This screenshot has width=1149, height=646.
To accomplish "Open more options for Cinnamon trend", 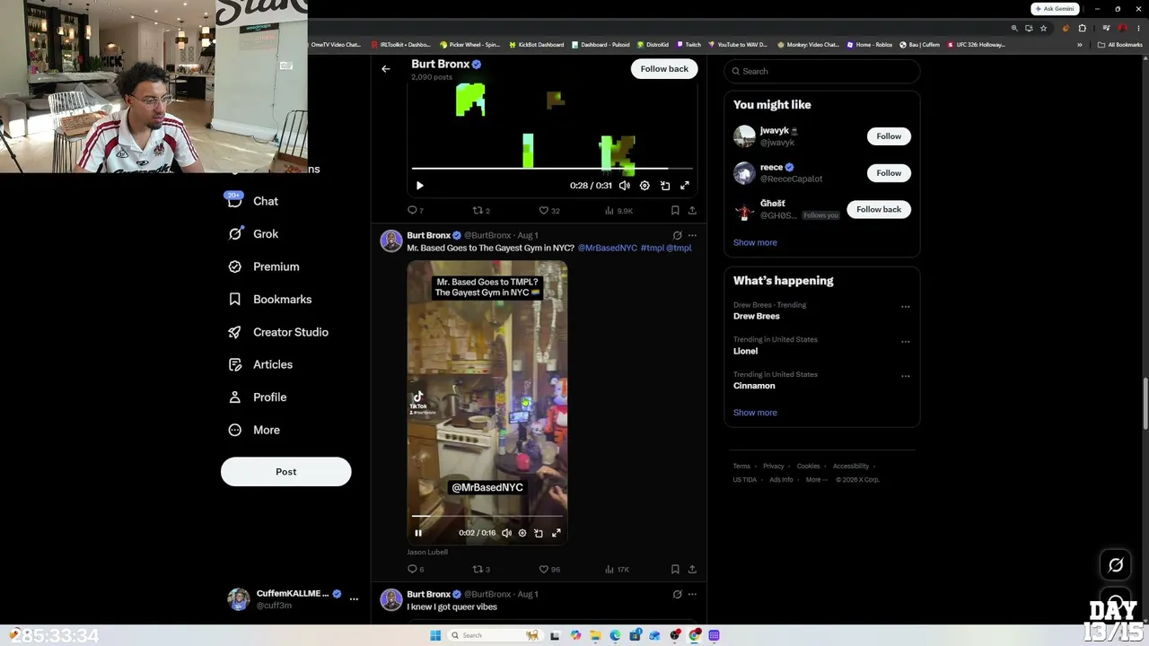I will (x=905, y=377).
